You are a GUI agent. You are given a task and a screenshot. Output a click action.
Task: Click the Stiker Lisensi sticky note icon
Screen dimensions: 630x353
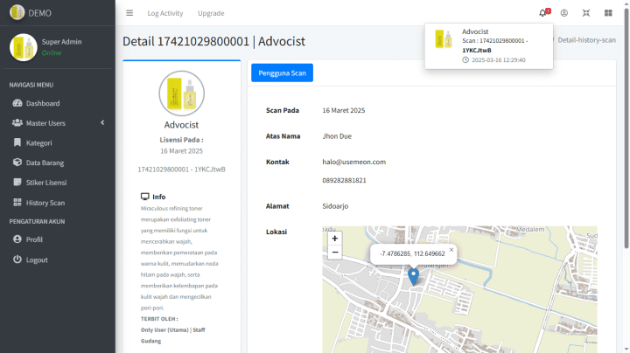pos(17,182)
